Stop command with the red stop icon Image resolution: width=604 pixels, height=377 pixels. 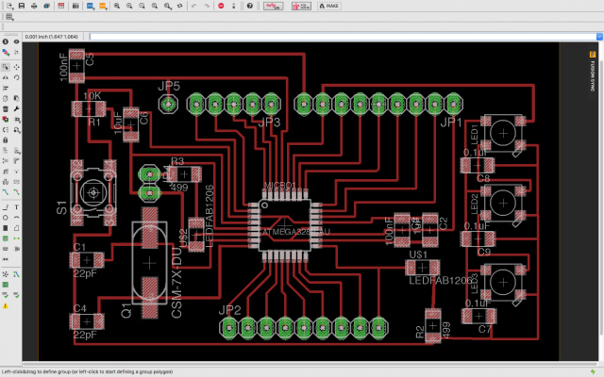(x=221, y=6)
